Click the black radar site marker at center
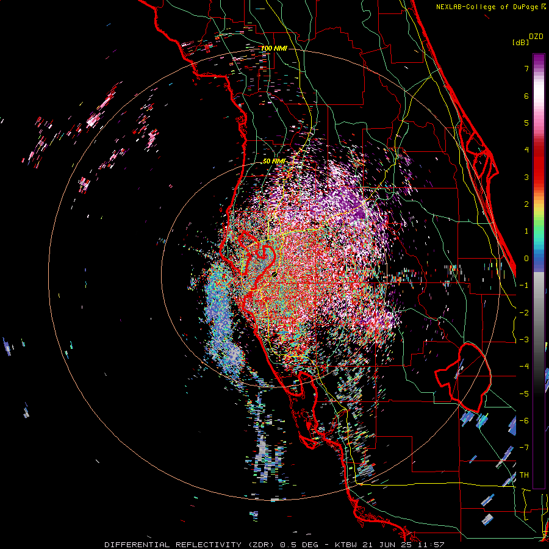Image resolution: width=549 pixels, height=549 pixels. click(274, 274)
